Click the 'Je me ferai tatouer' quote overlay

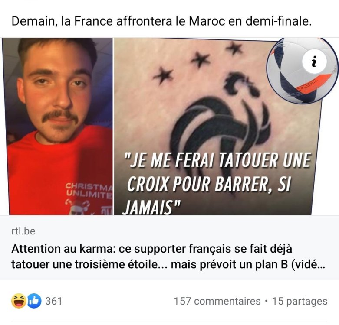(217, 183)
